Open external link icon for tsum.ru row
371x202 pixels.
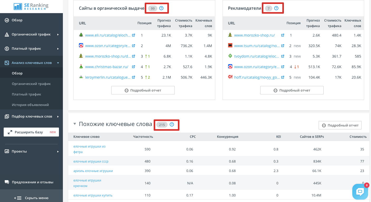283,46
